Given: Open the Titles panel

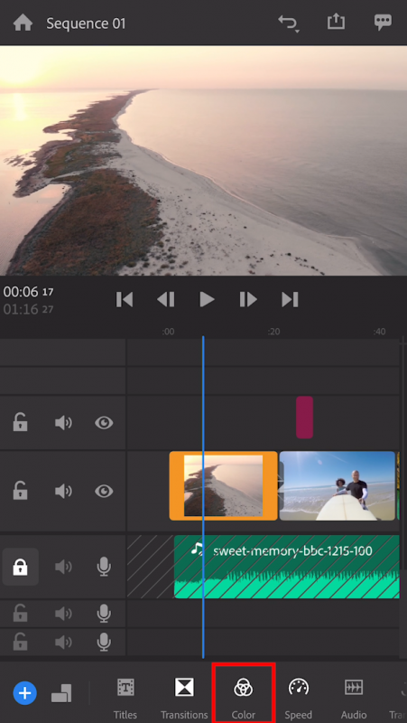Looking at the screenshot, I should click(125, 698).
